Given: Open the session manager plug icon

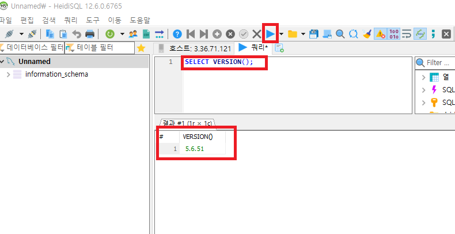Looking at the screenshot, I should pyautogui.click(x=9, y=34).
